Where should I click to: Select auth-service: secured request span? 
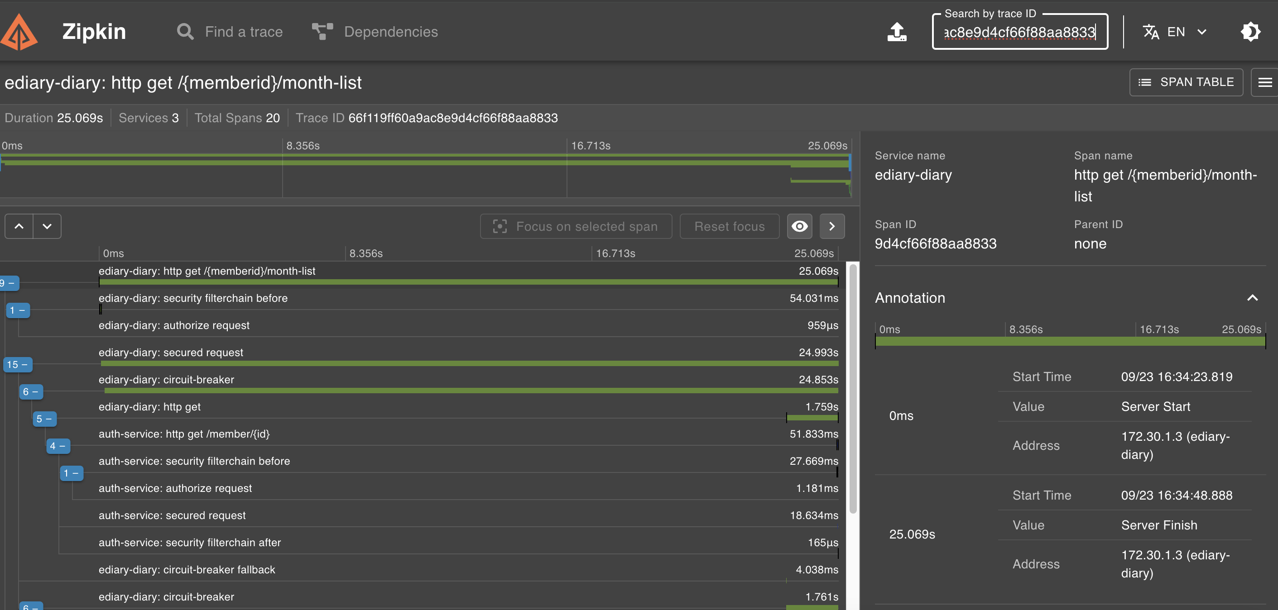coord(468,519)
